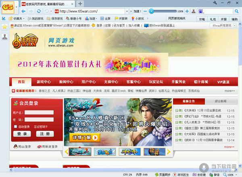This screenshot has height=177, width=242.
Task: Click the 登录 login button
Action: tap(22, 134)
